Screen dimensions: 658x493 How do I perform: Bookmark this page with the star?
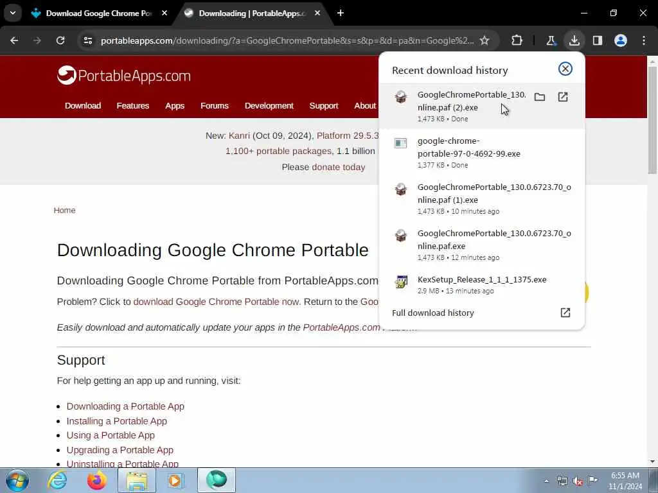pyautogui.click(x=485, y=40)
